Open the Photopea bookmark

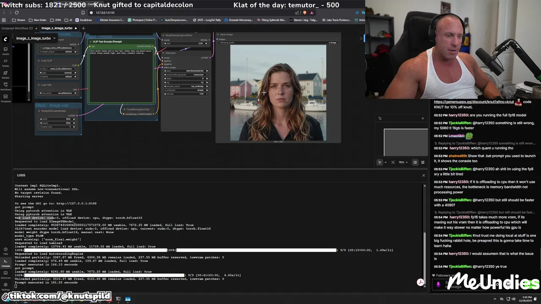point(142,20)
